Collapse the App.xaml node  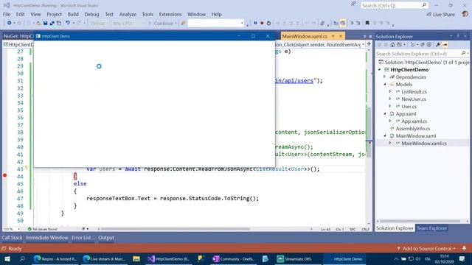(x=385, y=114)
